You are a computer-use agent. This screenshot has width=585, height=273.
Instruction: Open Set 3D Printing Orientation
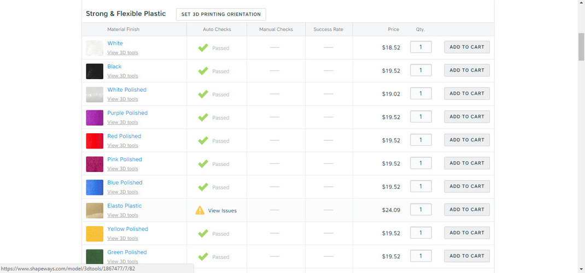[221, 15]
